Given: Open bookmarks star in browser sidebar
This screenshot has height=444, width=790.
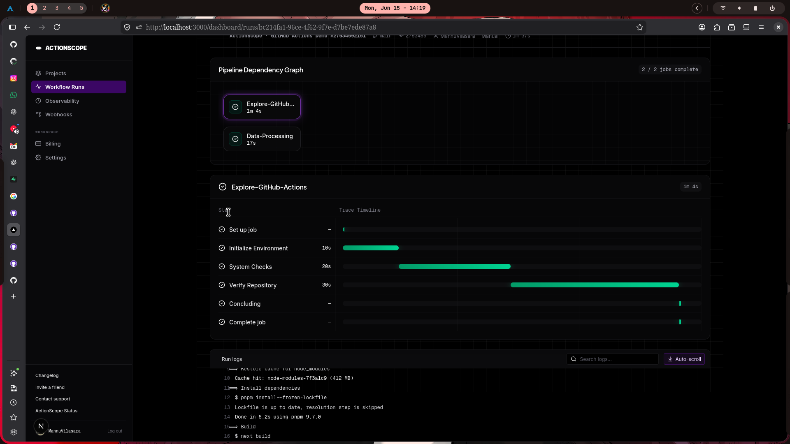Looking at the screenshot, I should point(14,417).
